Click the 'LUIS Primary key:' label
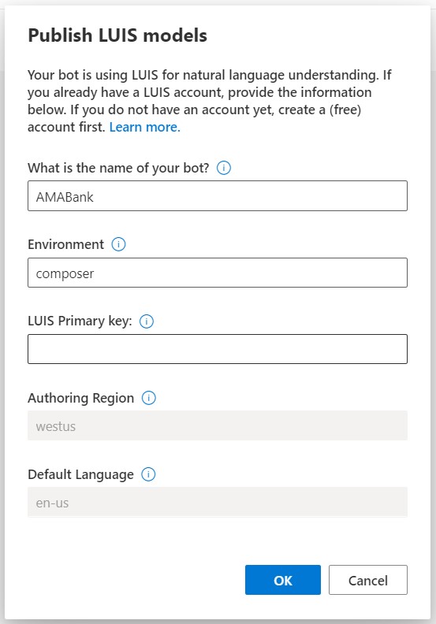Image resolution: width=436 pixels, height=624 pixels. tap(80, 321)
